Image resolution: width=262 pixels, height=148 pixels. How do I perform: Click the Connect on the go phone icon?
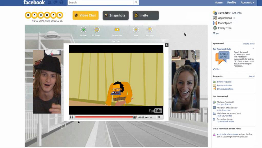(214, 119)
